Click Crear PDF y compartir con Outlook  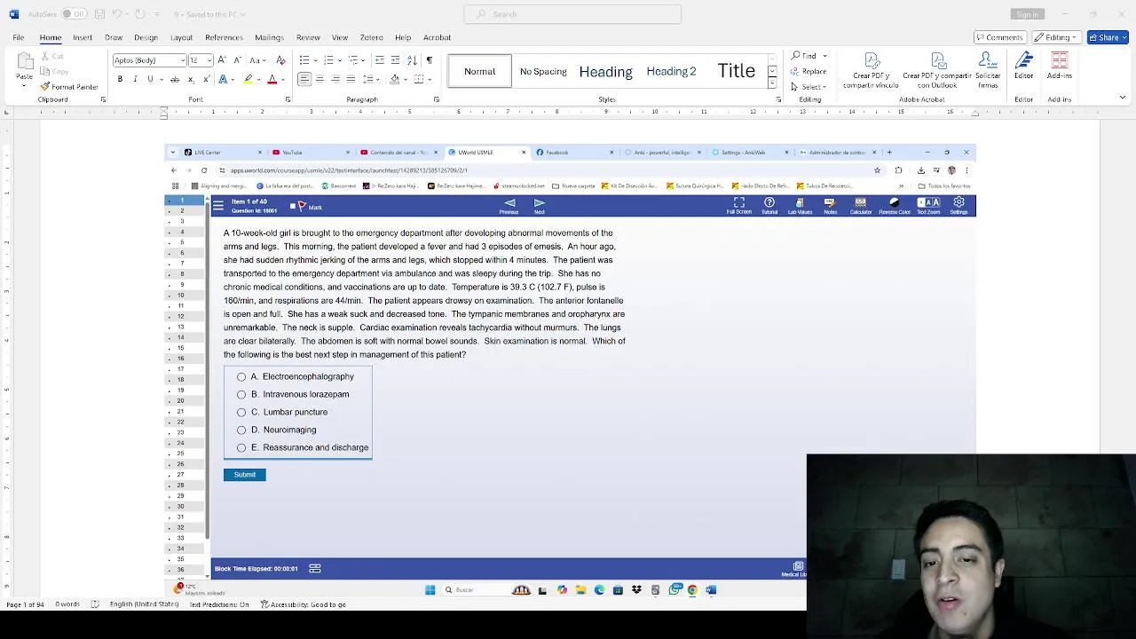pos(937,69)
